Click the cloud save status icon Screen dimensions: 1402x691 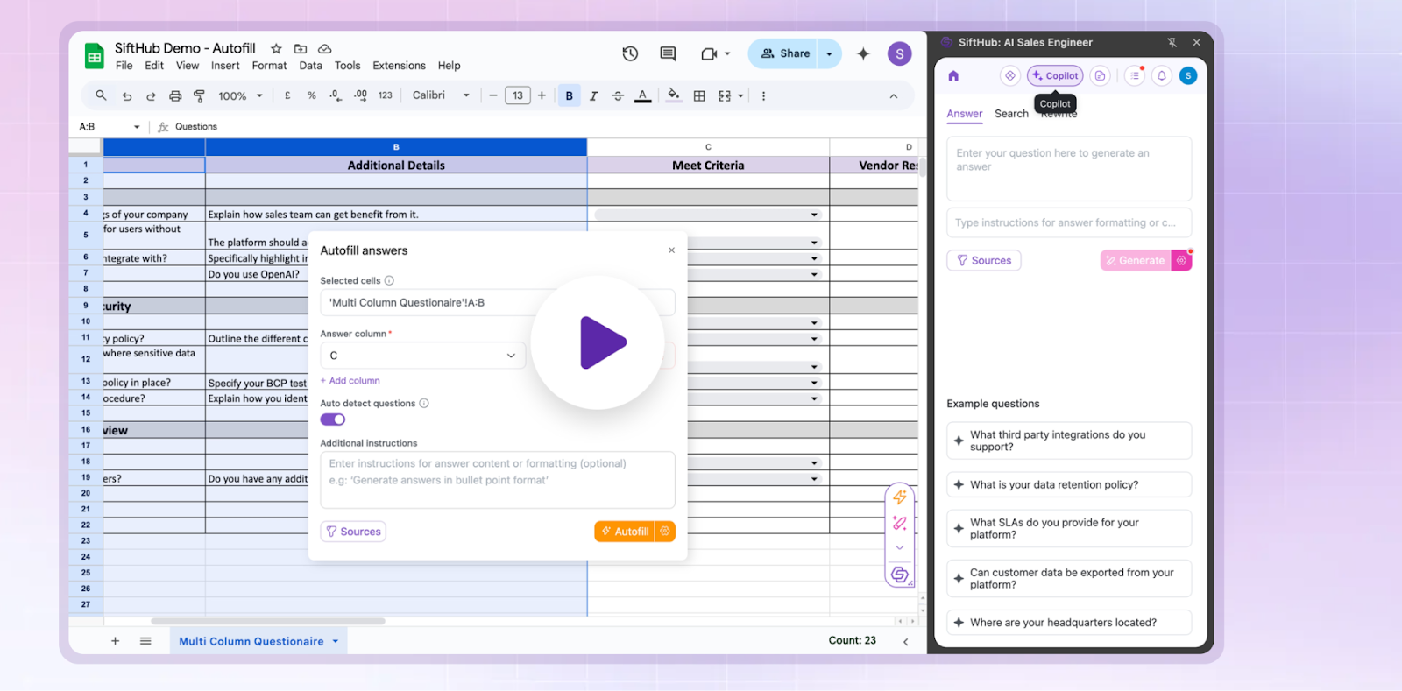pos(324,49)
